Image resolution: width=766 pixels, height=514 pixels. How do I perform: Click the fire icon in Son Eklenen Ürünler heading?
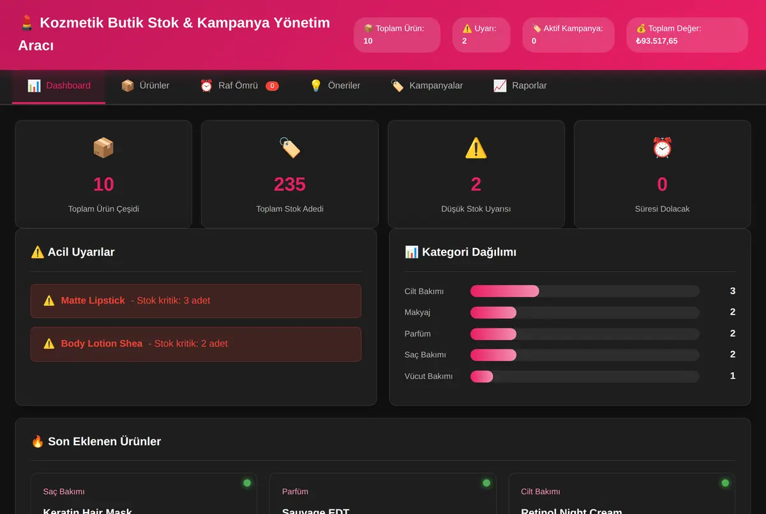(x=38, y=441)
